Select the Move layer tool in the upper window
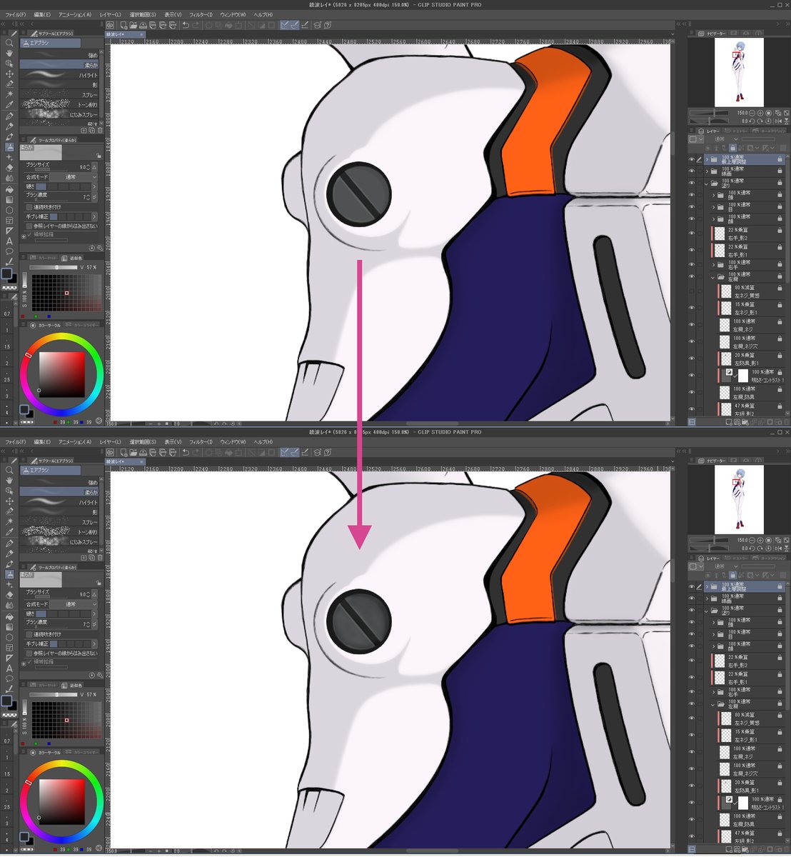The image size is (791, 857). 9,74
